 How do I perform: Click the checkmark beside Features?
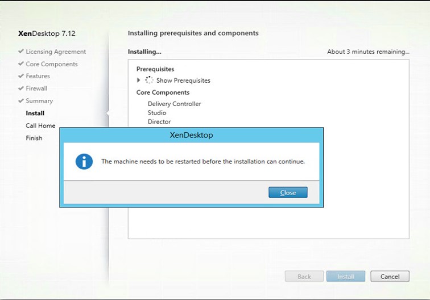click(x=21, y=76)
